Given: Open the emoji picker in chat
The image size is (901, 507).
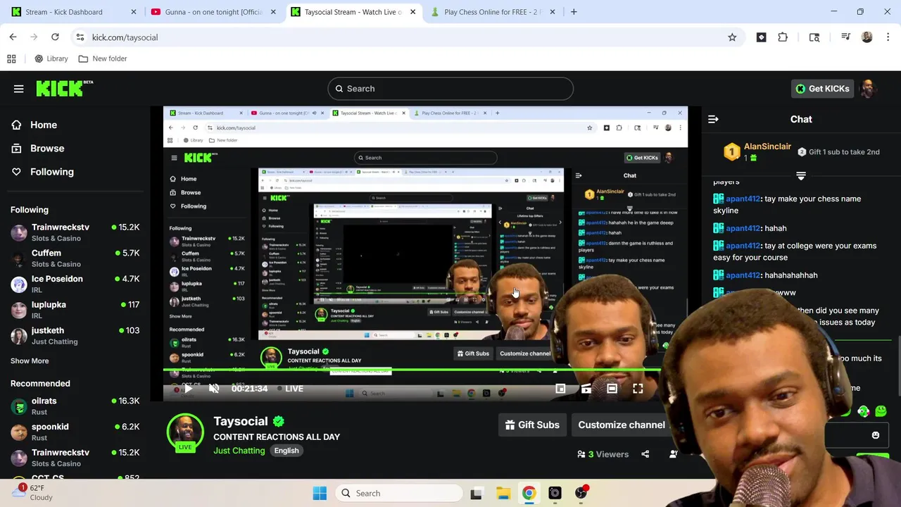Looking at the screenshot, I should coord(876,435).
